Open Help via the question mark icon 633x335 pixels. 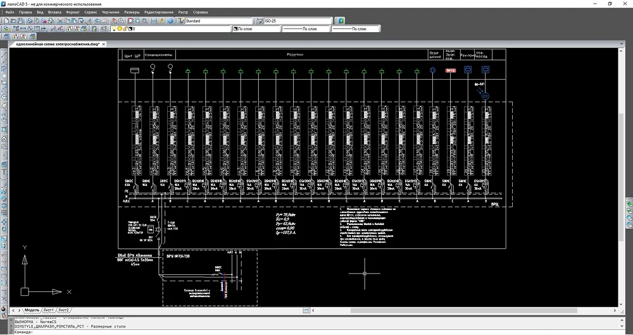point(171,21)
